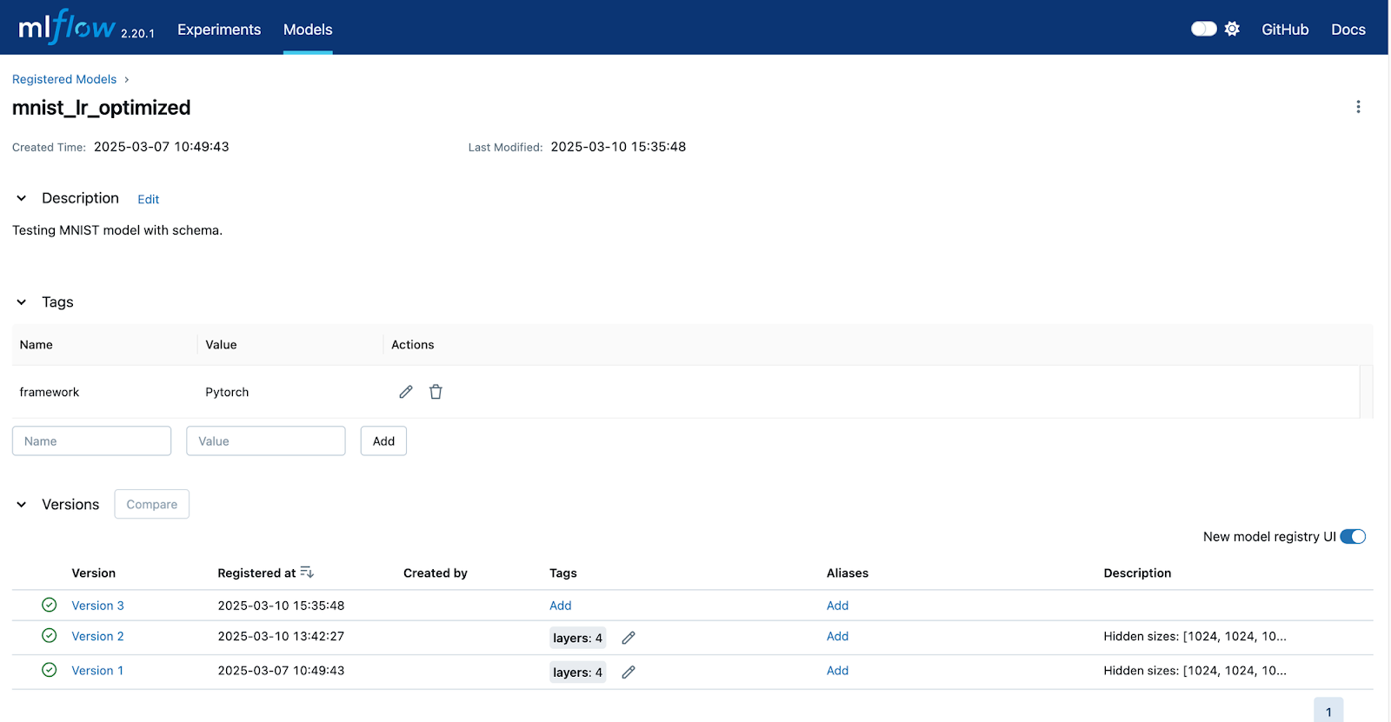This screenshot has height=722, width=1391.
Task: Click Version 2 description 'Hidden sizes' text
Action: pos(1195,636)
